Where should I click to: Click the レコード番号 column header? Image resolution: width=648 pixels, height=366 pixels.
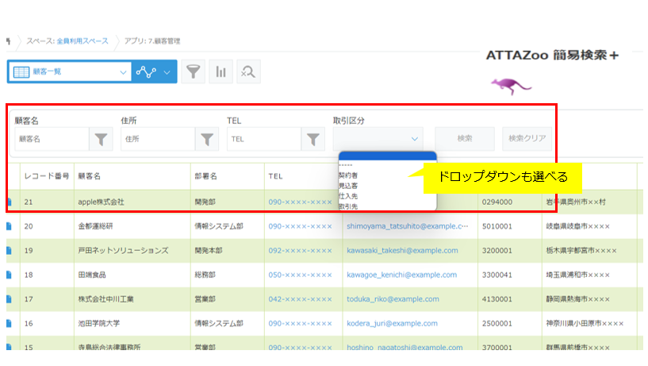(47, 176)
